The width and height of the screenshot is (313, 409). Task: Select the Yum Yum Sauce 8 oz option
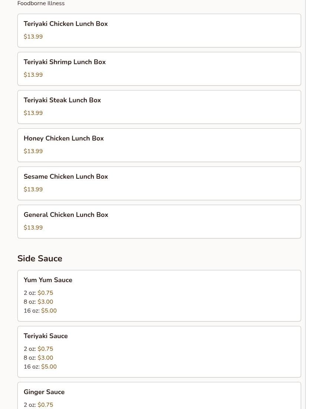(38, 302)
